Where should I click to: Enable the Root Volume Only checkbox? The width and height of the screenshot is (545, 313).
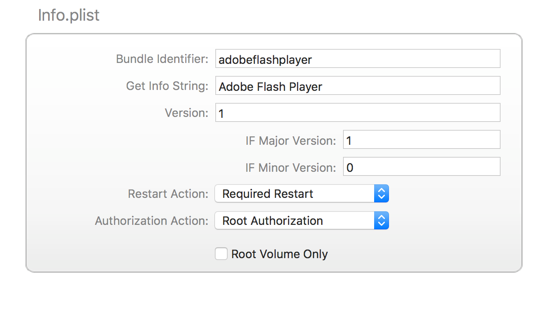tap(221, 254)
